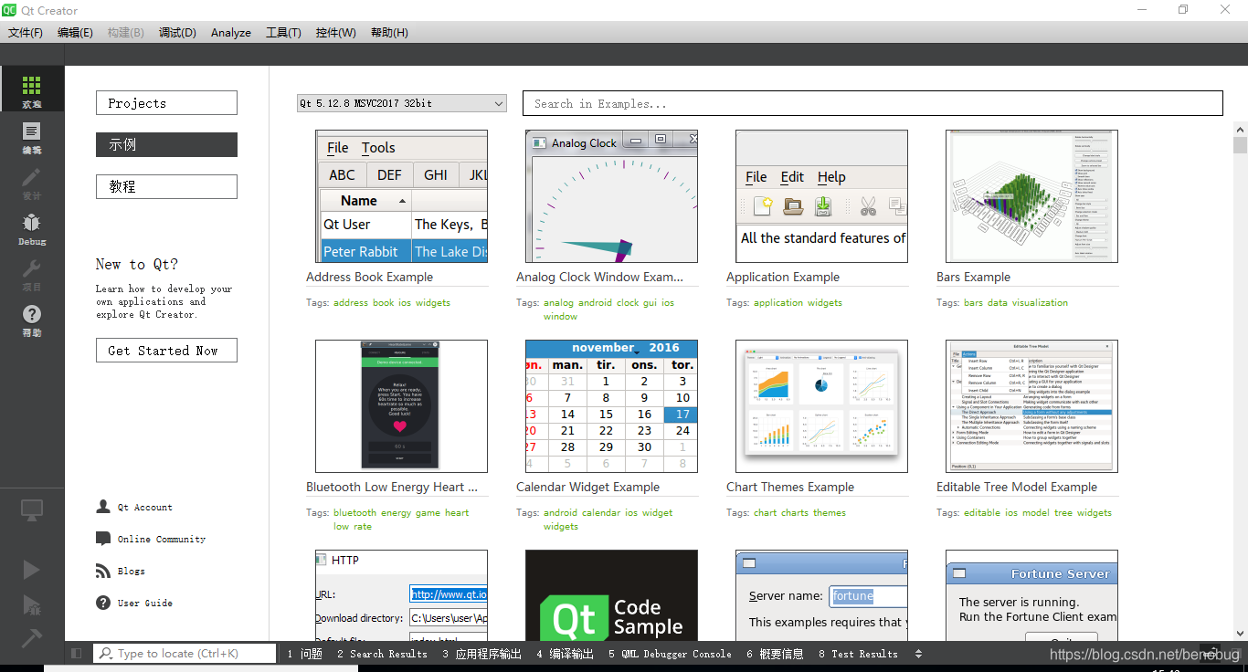Image resolution: width=1248 pixels, height=672 pixels.
Task: Click the Type to locate field
Action: pyautogui.click(x=185, y=654)
